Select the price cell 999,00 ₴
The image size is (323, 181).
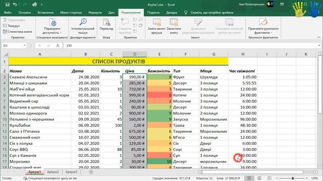135,95
